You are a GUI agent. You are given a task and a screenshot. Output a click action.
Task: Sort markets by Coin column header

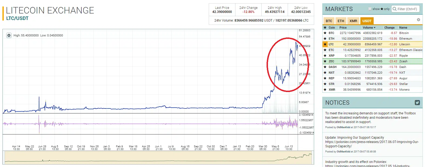pos(332,28)
